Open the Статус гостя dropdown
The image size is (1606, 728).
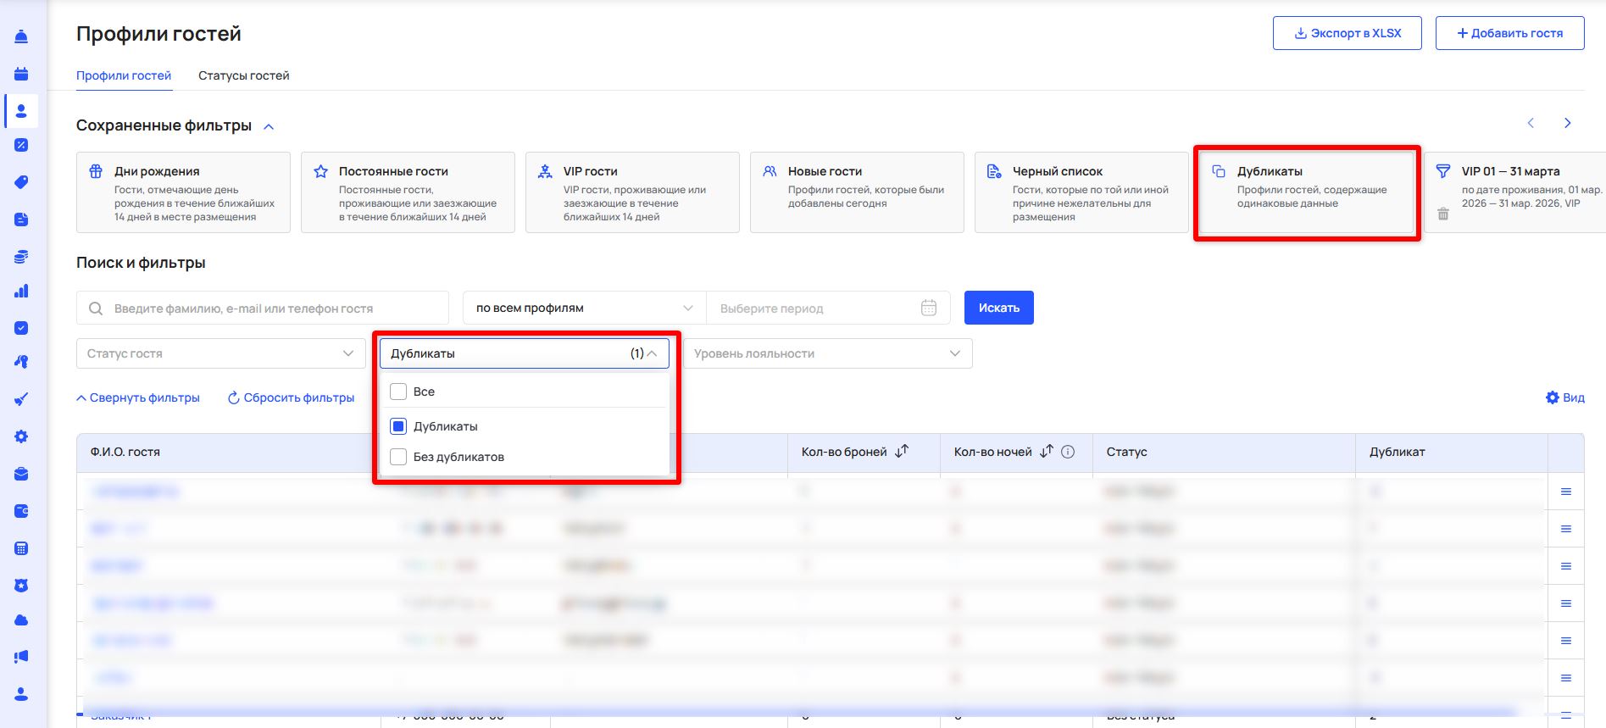coord(220,353)
